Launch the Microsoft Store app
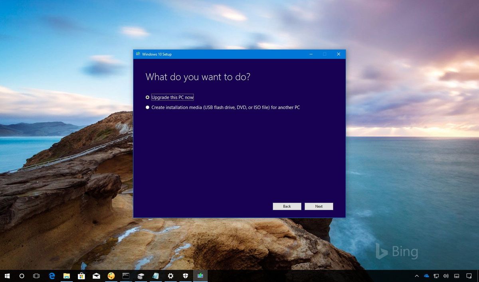 pos(81,276)
